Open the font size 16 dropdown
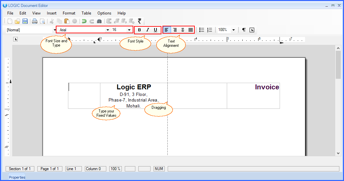The width and height of the screenshot is (344, 181). coord(129,30)
